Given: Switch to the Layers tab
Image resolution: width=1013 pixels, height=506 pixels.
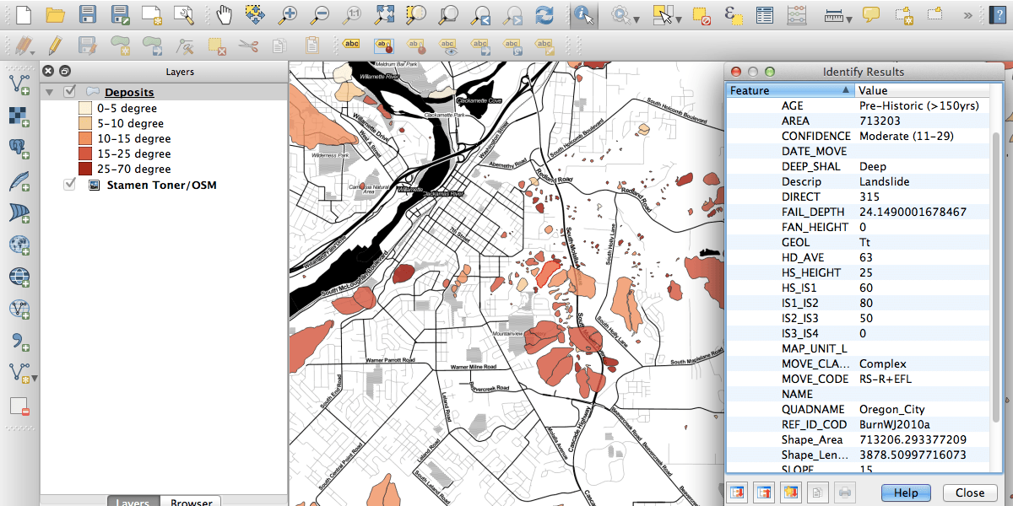Looking at the screenshot, I should [x=133, y=501].
